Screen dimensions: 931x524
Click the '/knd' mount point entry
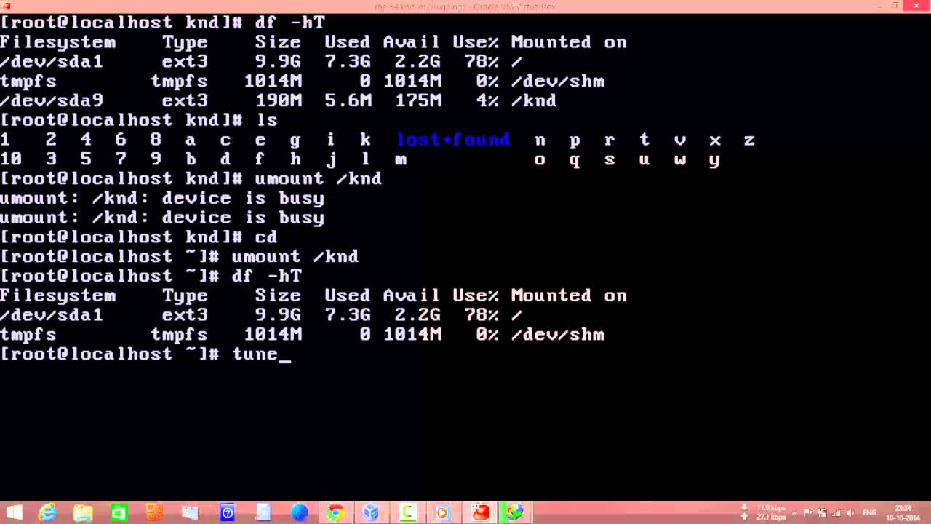[x=534, y=101]
